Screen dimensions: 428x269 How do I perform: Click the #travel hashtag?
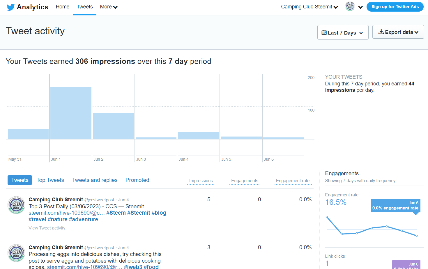click(37, 220)
